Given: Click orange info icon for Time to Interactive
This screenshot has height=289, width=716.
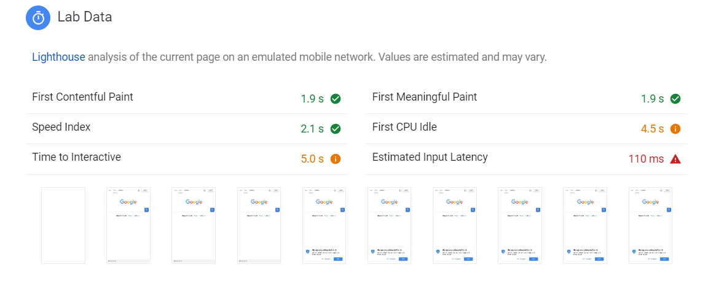Looking at the screenshot, I should pyautogui.click(x=336, y=159).
